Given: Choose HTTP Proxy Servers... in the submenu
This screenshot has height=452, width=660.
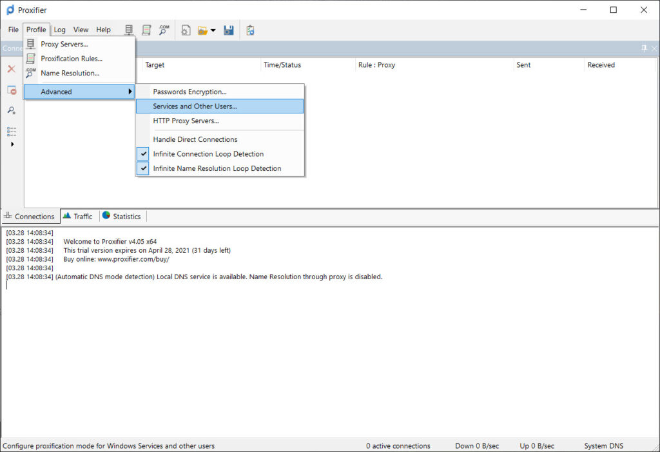Looking at the screenshot, I should point(220,121).
